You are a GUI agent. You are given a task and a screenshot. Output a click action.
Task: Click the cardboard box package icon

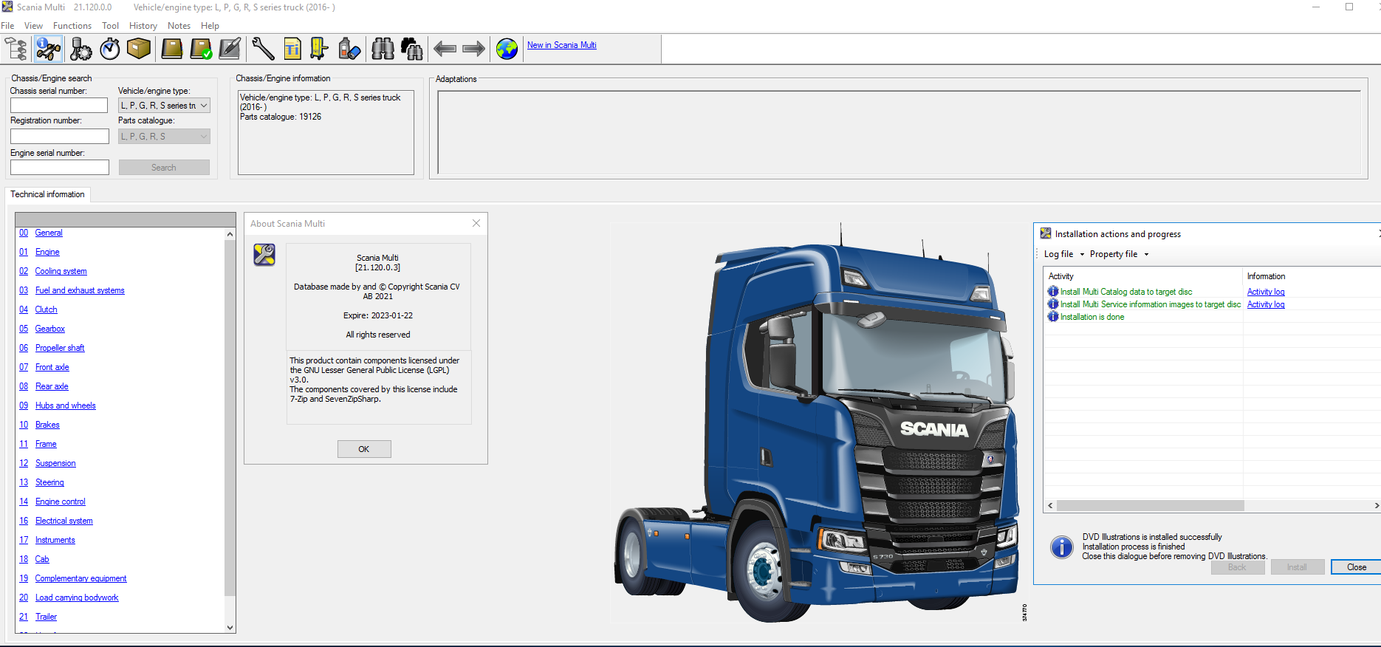click(139, 49)
